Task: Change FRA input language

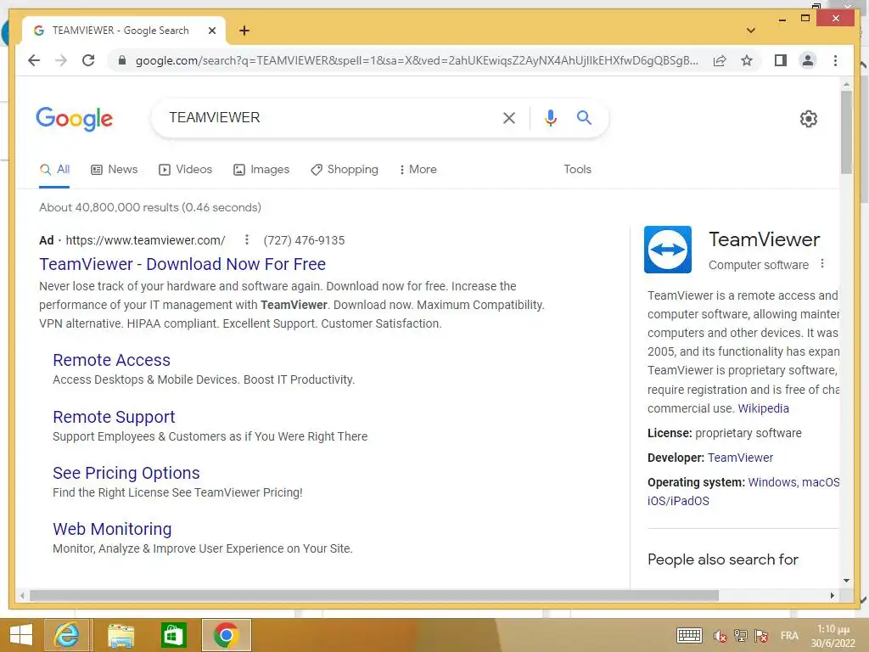Action: click(x=789, y=636)
